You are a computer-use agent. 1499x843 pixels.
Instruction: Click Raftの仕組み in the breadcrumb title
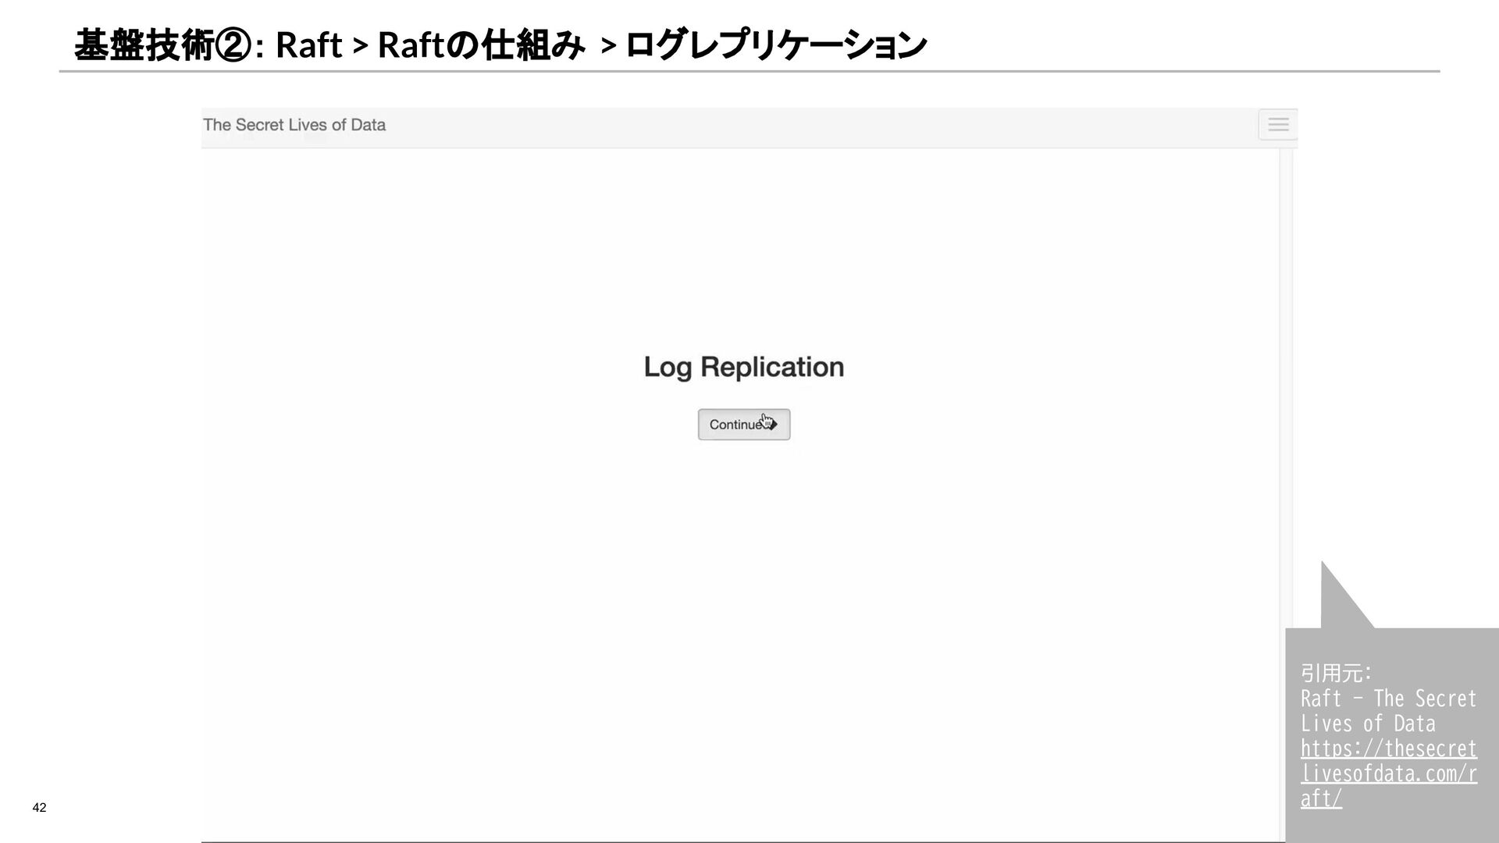481,45
